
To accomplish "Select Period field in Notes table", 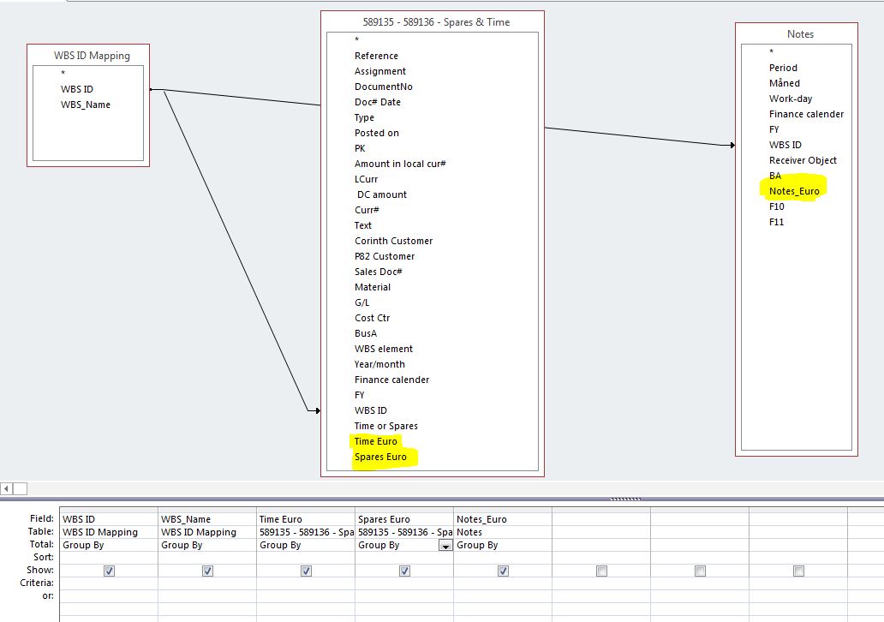I will click(783, 68).
